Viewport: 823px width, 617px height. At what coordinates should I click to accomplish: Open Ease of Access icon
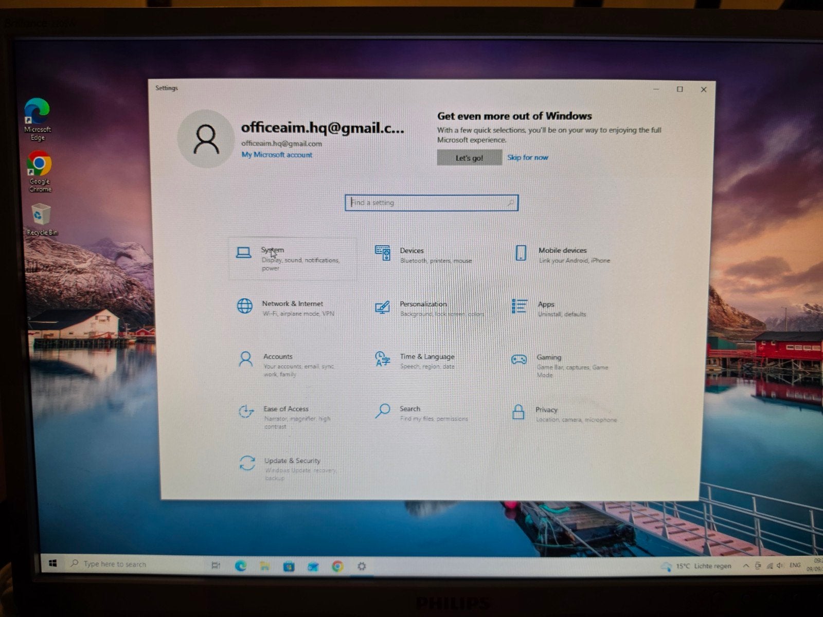[246, 411]
